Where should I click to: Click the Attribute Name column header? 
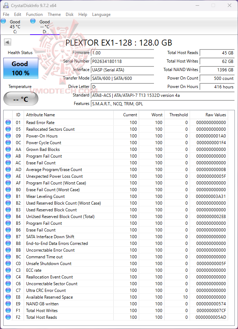69,115
